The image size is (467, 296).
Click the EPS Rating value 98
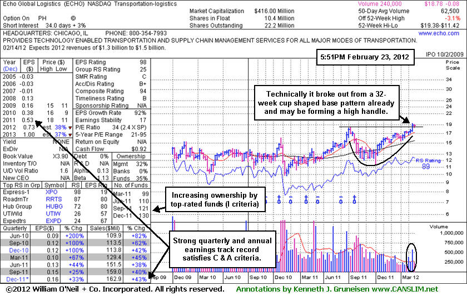[143, 62]
